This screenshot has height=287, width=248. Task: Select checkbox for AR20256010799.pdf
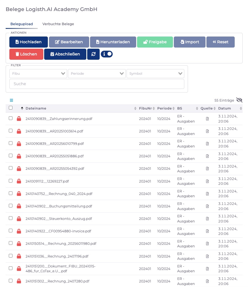[x=10, y=143]
